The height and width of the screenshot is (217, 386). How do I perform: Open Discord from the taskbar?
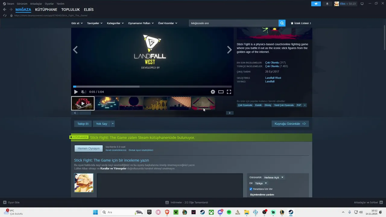[220, 212]
